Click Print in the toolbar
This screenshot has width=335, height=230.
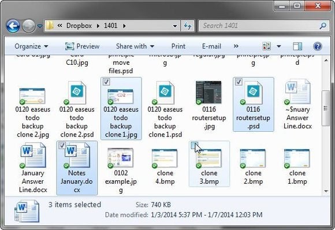pyautogui.click(x=178, y=46)
